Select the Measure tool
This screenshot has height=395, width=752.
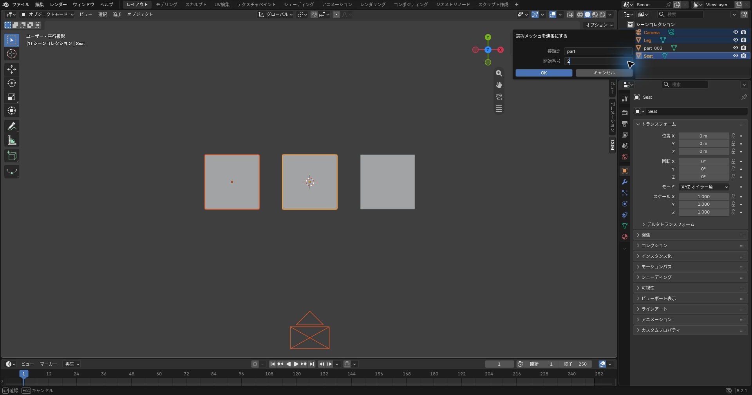click(x=12, y=140)
